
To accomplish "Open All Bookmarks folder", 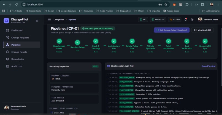I will point(211,11).
